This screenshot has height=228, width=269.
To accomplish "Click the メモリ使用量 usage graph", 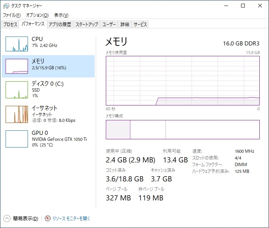I will click(x=183, y=80).
